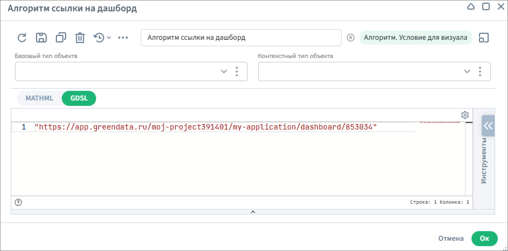Open the three-dots more actions menu

[x=123, y=38]
